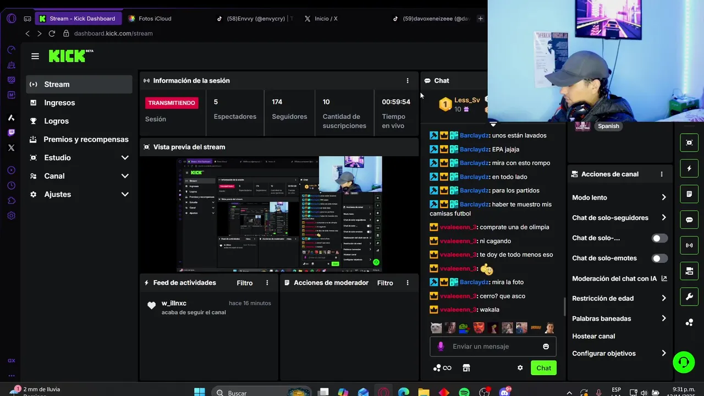Viewport: 704px width, 396px height.
Task: Open Palabras baneadas options
Action: pos(619,318)
